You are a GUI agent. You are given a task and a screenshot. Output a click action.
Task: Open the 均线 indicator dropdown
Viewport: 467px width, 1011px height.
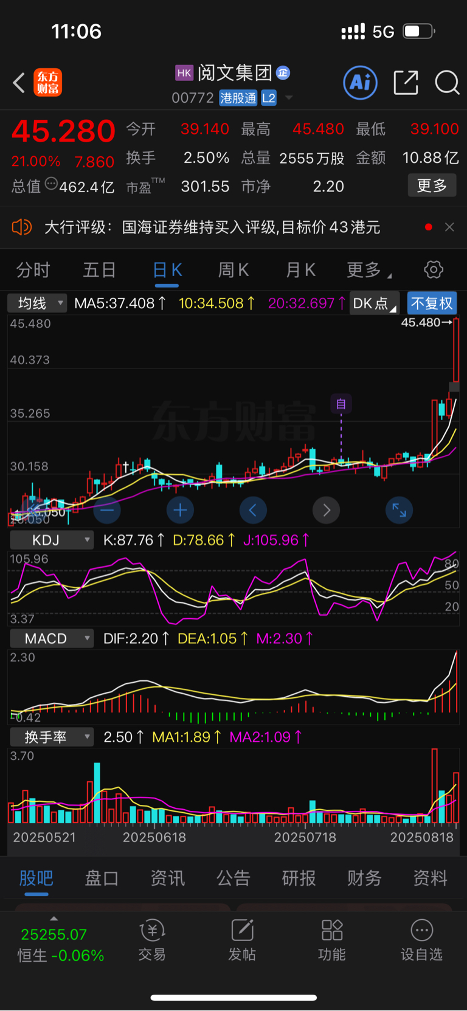tap(37, 303)
